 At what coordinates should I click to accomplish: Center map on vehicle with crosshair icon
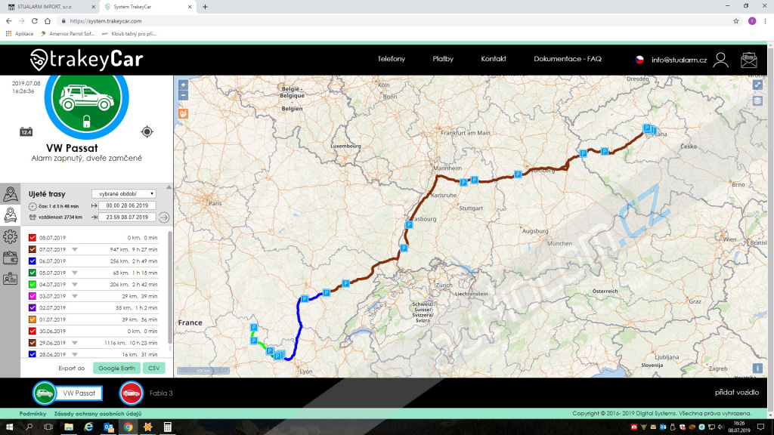(147, 131)
